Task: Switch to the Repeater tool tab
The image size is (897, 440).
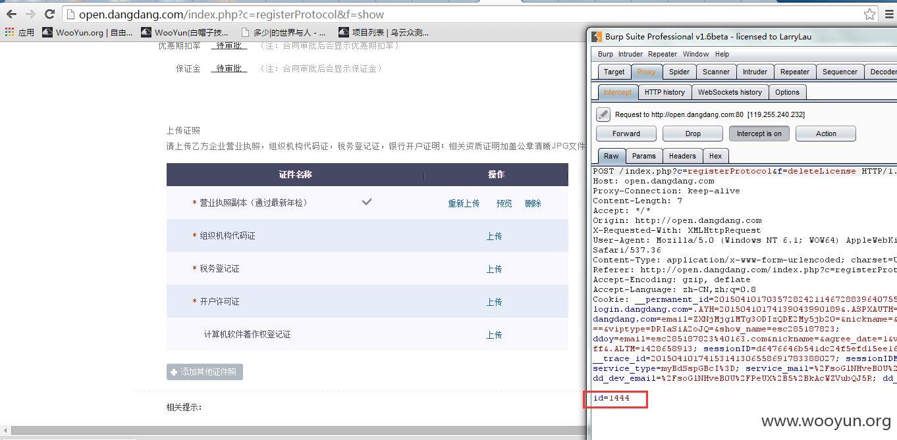Action: tap(795, 72)
